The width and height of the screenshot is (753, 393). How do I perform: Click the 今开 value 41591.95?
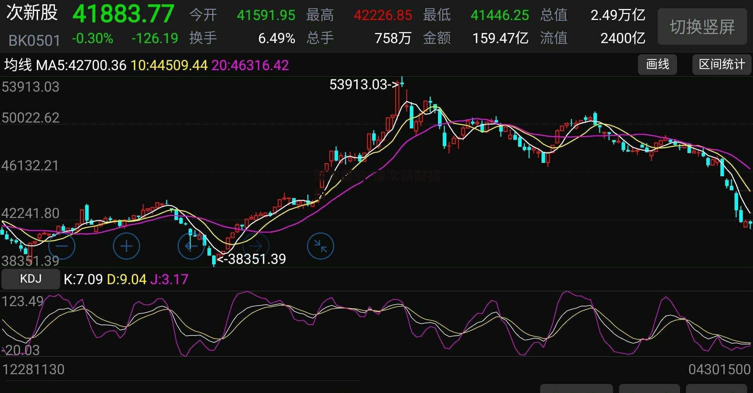pos(266,15)
